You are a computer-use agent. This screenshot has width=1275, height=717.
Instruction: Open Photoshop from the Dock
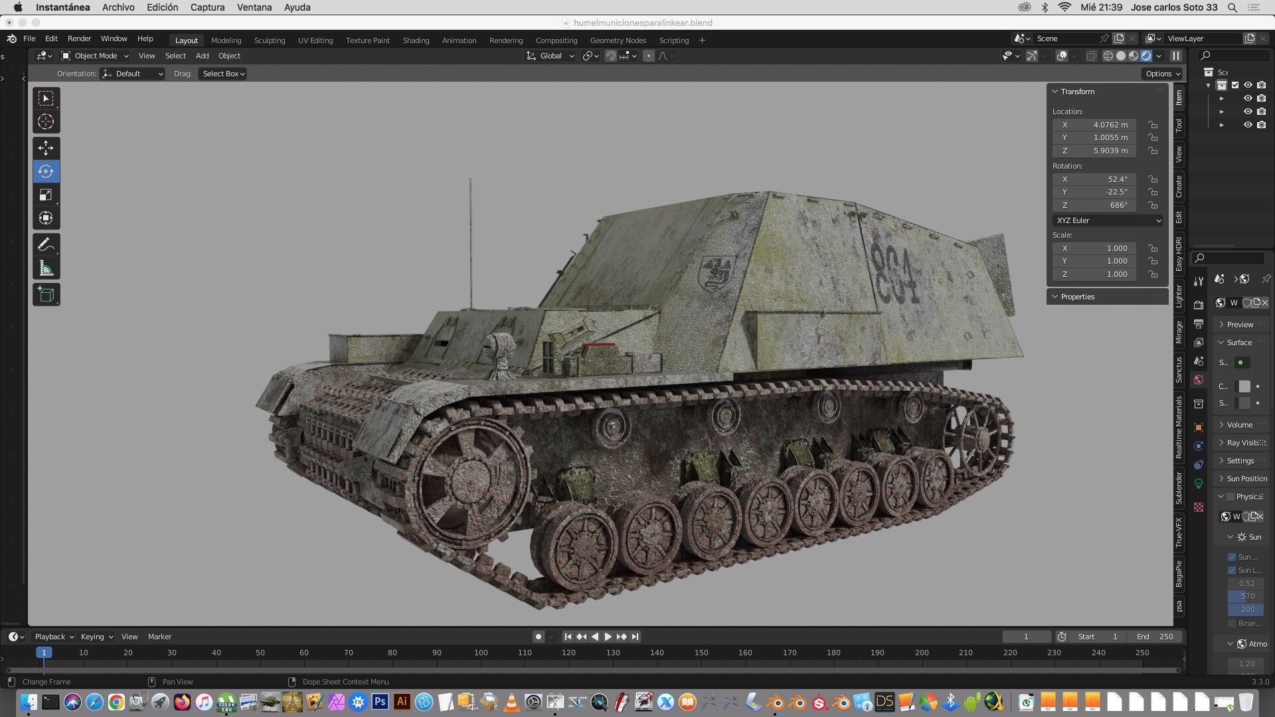pos(380,702)
